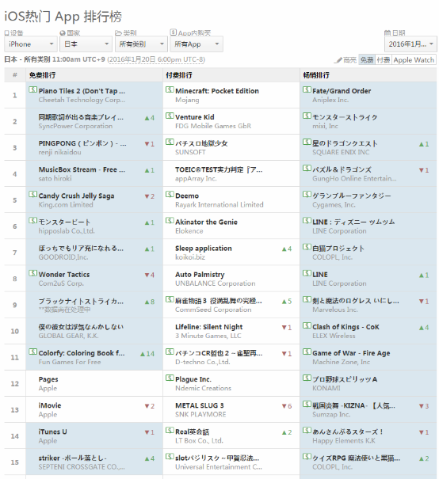Click in-app purchase icon beside Fate/Grand Order

coord(307,89)
